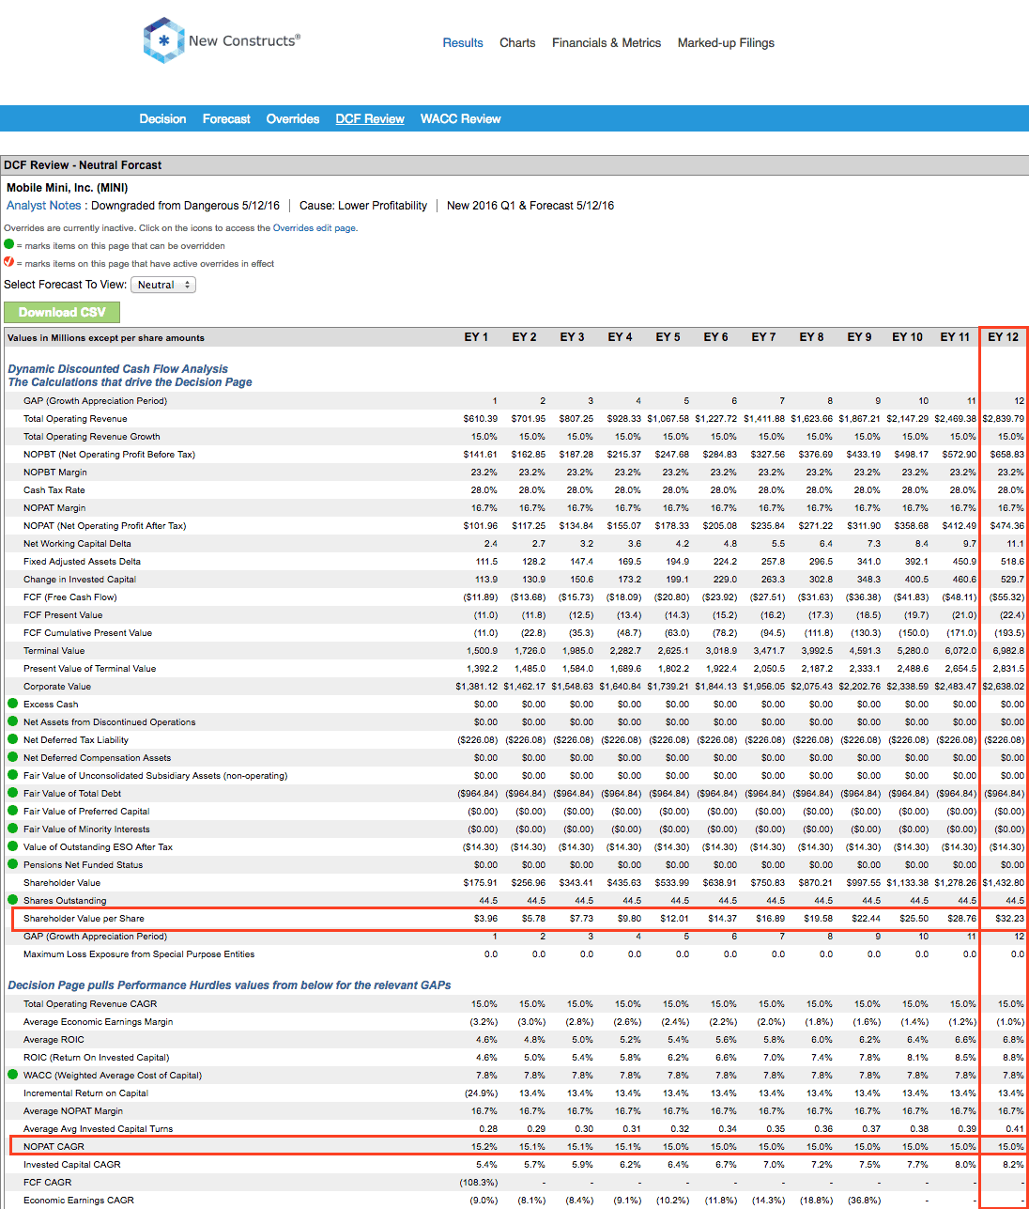Select the Economic Earnings CAGR row label
Image resolution: width=1029 pixels, height=1209 pixels.
coord(78,1201)
